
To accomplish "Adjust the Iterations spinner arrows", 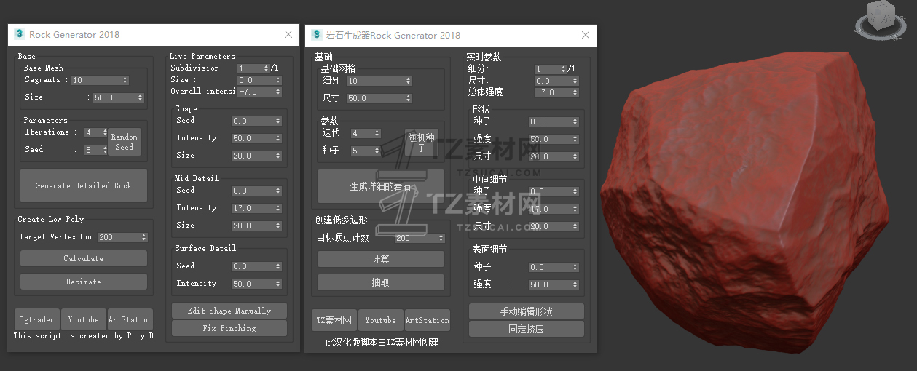I will pyautogui.click(x=106, y=132).
